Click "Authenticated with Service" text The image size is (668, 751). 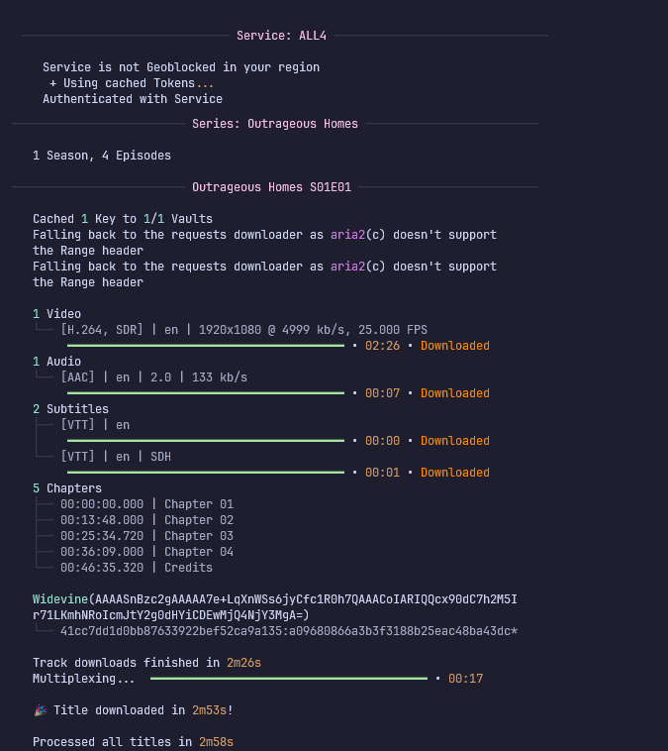pyautogui.click(x=133, y=99)
